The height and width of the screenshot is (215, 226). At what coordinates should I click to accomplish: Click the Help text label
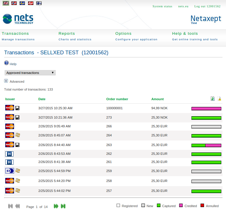tap(13, 64)
